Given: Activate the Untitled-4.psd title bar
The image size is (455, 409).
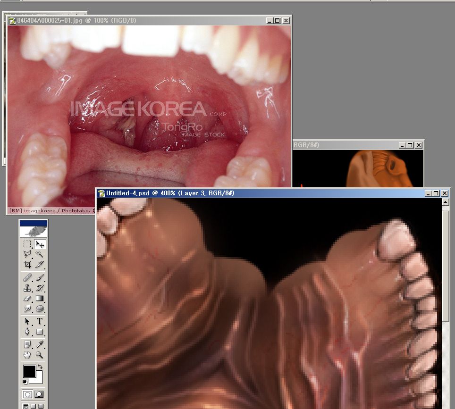Looking at the screenshot, I should (x=273, y=193).
